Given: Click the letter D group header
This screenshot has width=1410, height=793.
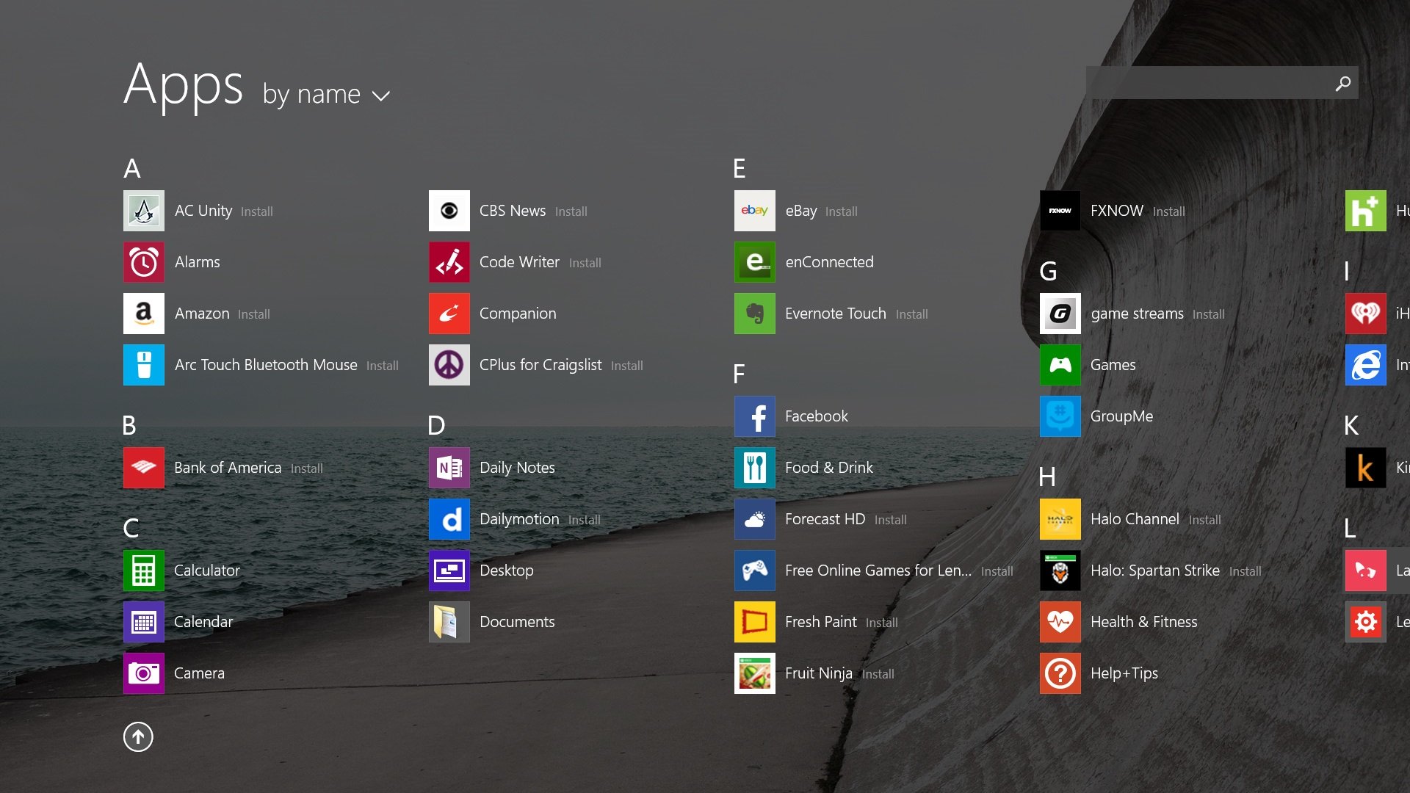Looking at the screenshot, I should [x=436, y=426].
